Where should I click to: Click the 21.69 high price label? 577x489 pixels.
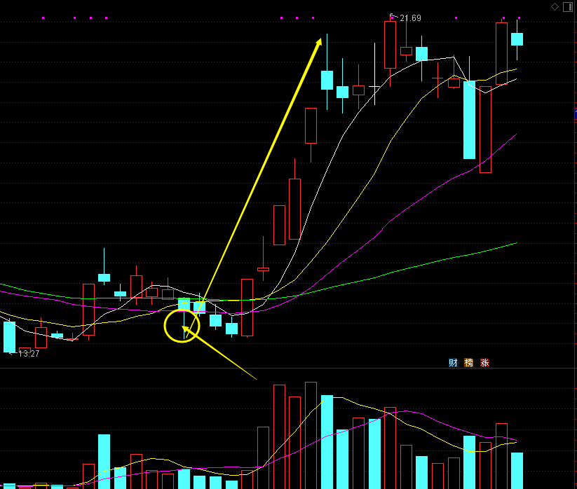pyautogui.click(x=410, y=18)
